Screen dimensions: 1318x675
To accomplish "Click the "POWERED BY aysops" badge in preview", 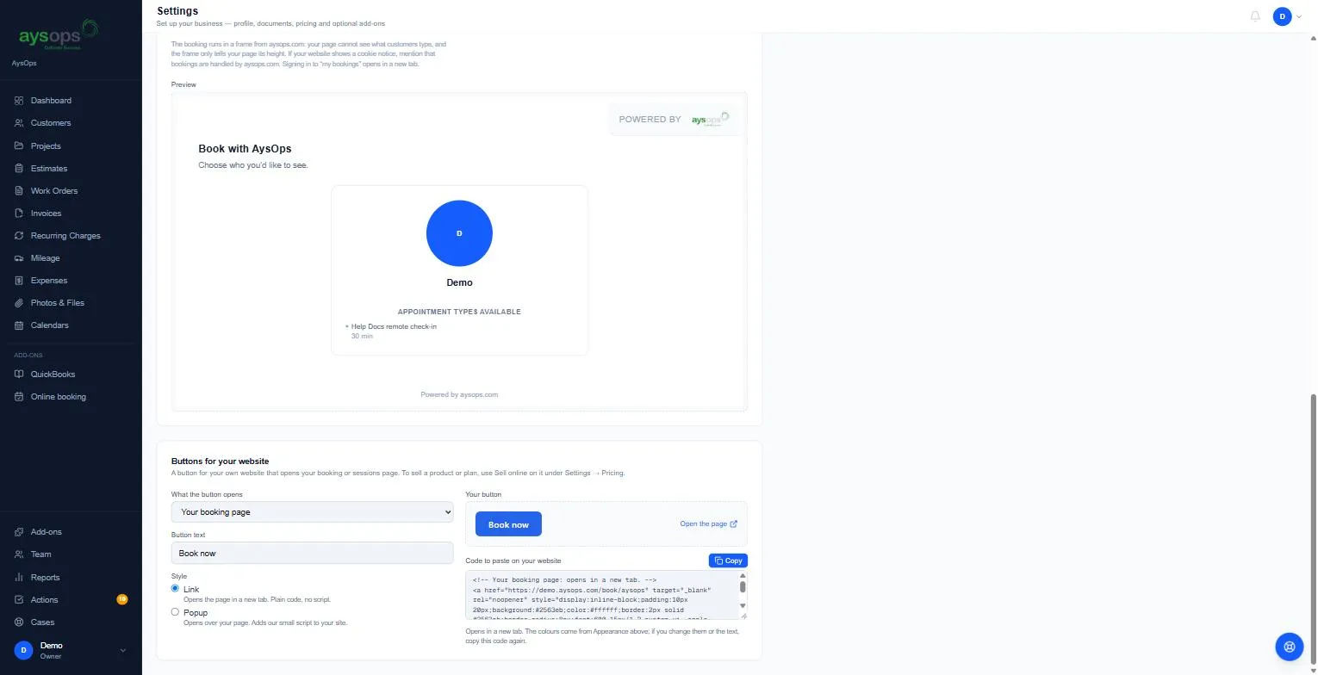I will pyautogui.click(x=674, y=119).
